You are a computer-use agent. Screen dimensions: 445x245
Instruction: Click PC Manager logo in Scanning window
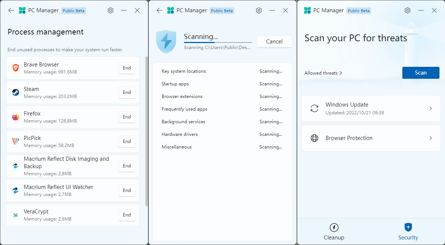click(171, 10)
